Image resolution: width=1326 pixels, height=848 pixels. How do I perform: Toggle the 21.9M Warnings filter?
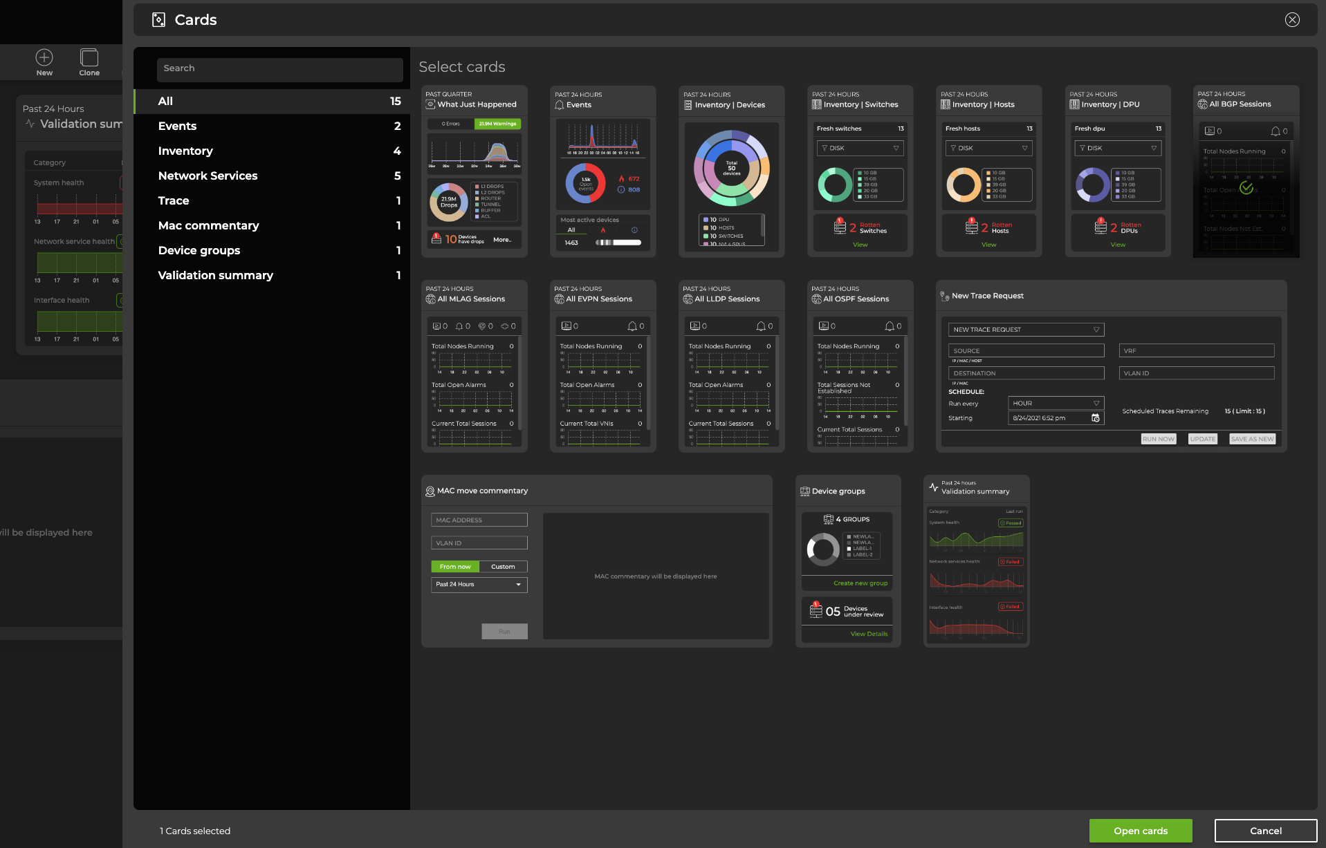pos(497,124)
